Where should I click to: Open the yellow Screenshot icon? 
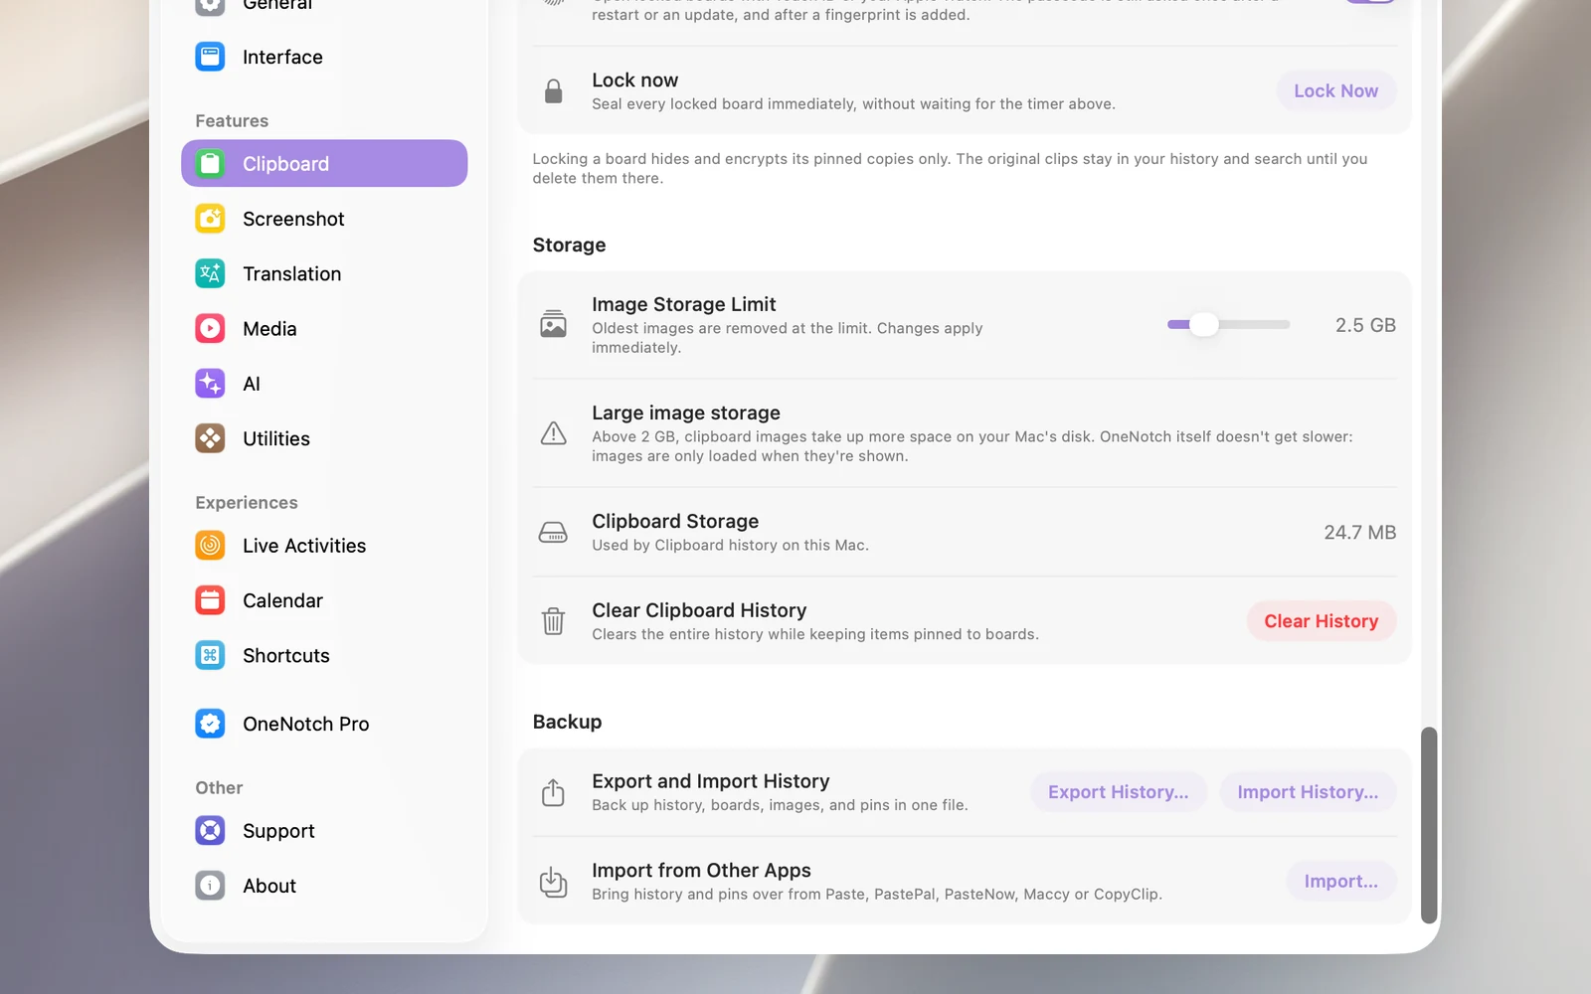(x=210, y=219)
